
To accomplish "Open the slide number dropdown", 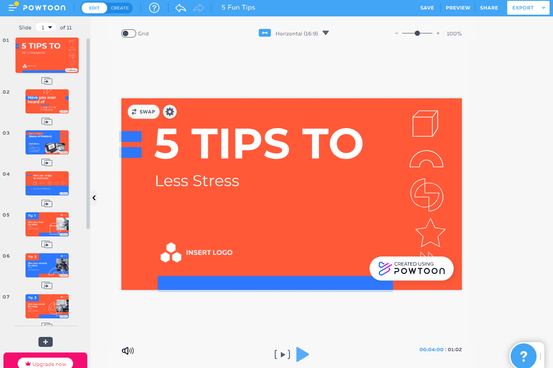I will click(x=46, y=27).
